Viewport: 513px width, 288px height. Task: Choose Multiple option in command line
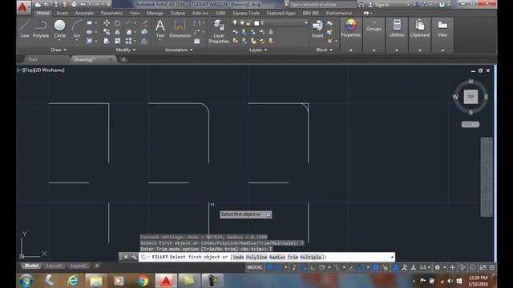tap(310, 258)
